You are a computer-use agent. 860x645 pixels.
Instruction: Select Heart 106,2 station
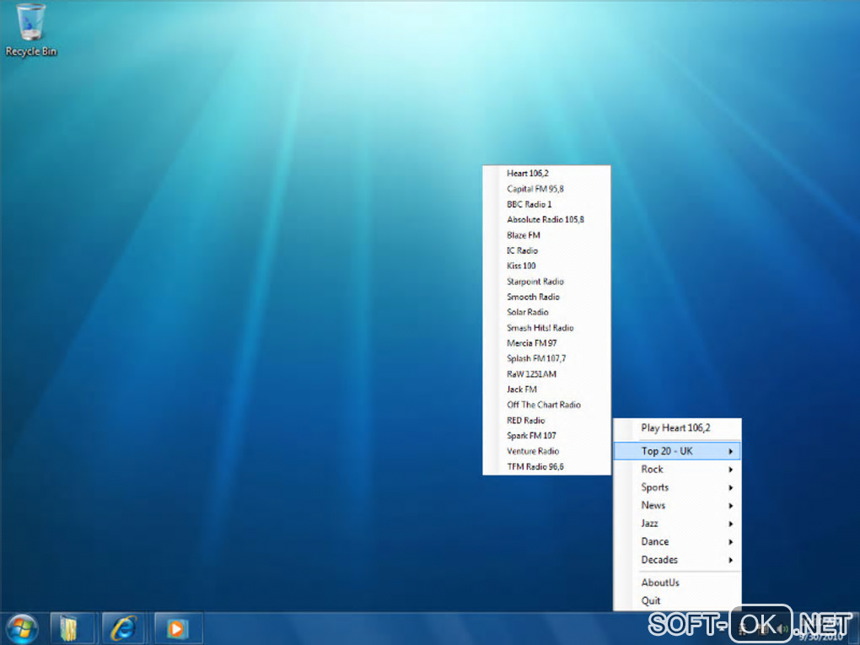tap(546, 174)
